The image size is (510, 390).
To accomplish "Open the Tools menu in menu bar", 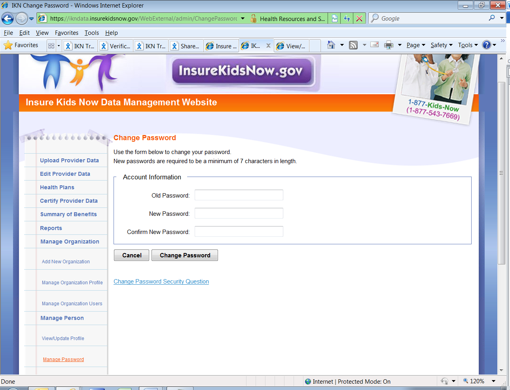I will [92, 33].
